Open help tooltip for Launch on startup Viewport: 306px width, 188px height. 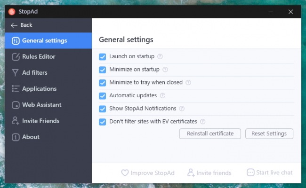[160, 56]
